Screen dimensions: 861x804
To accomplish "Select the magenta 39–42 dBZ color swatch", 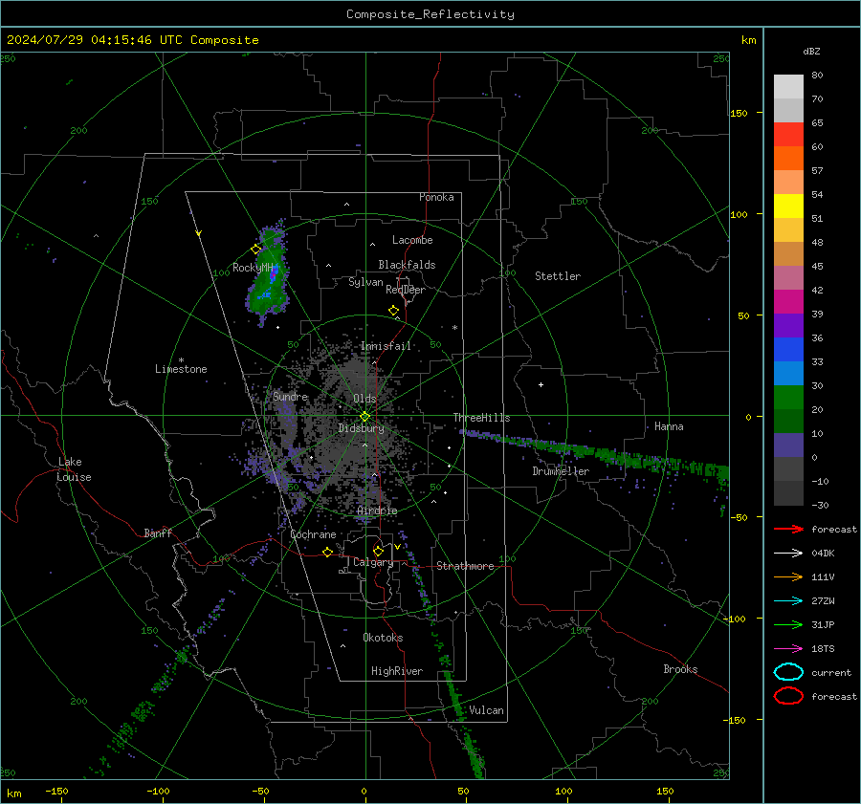I will (788, 302).
